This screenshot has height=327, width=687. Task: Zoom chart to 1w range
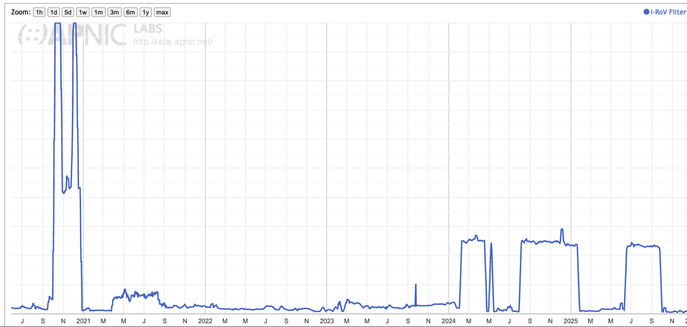click(83, 12)
